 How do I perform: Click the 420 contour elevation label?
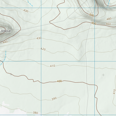(43, 49)
